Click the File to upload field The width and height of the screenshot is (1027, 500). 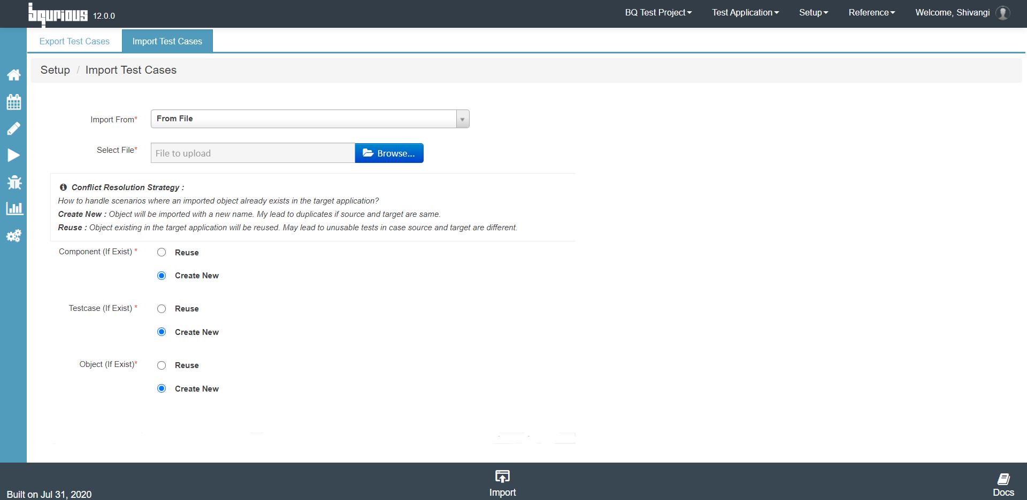(x=252, y=153)
